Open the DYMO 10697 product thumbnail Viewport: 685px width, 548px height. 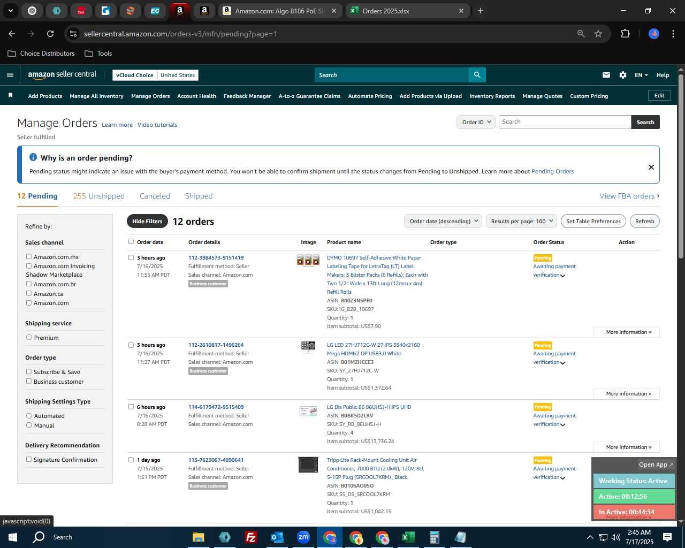(x=308, y=260)
